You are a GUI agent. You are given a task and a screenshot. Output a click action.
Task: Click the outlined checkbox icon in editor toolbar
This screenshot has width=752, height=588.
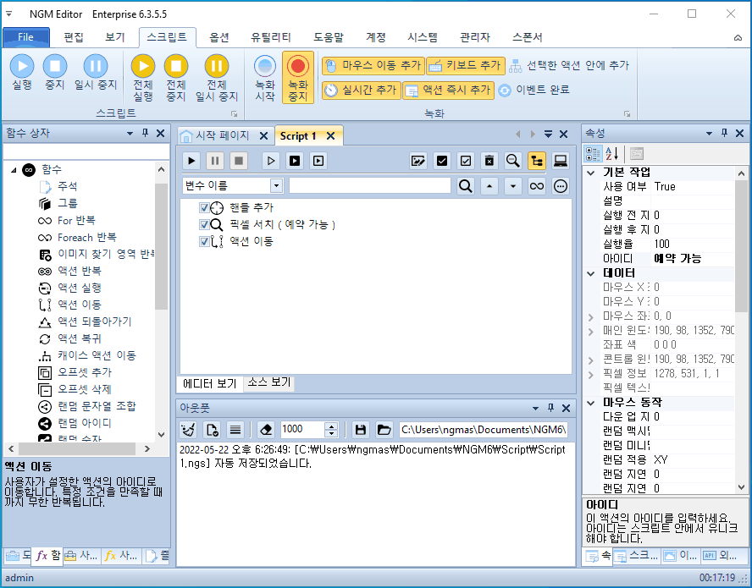[x=465, y=161]
